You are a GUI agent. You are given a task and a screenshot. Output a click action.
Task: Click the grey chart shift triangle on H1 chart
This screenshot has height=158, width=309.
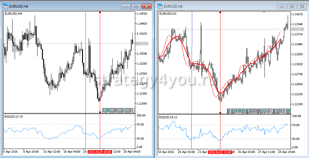point(265,12)
